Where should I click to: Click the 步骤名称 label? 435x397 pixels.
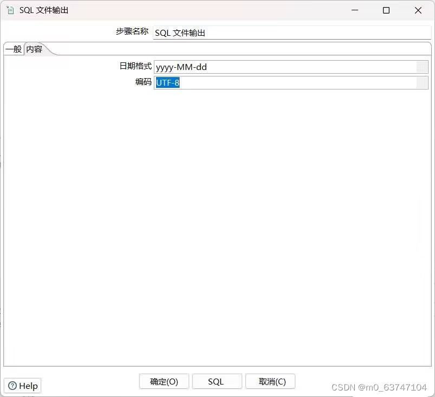132,31
